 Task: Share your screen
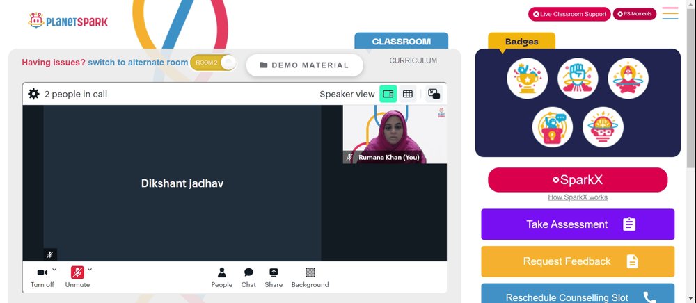tap(274, 278)
